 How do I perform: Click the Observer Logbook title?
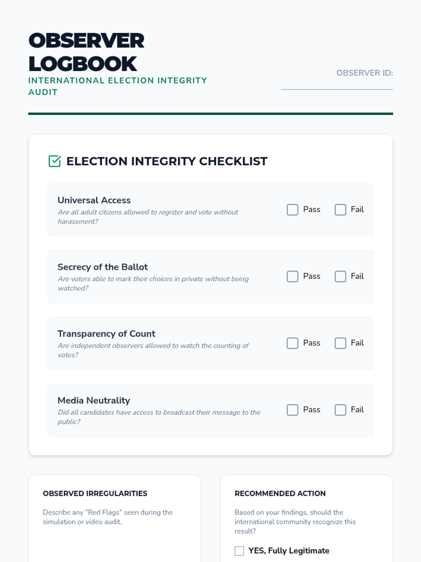click(x=86, y=52)
